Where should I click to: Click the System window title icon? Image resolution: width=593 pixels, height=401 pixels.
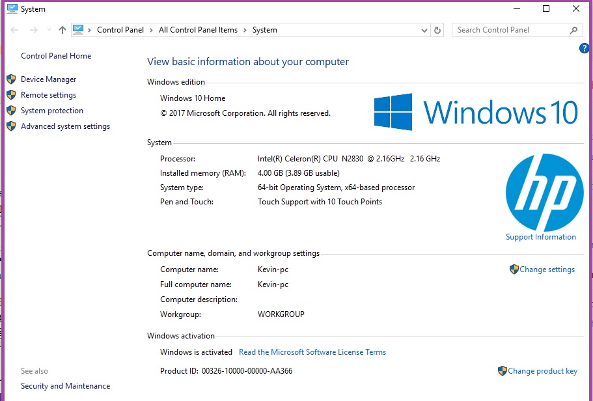click(12, 8)
